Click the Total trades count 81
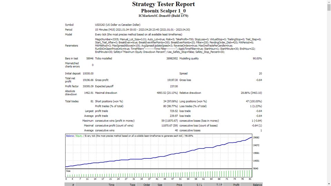 [x=91, y=101]
